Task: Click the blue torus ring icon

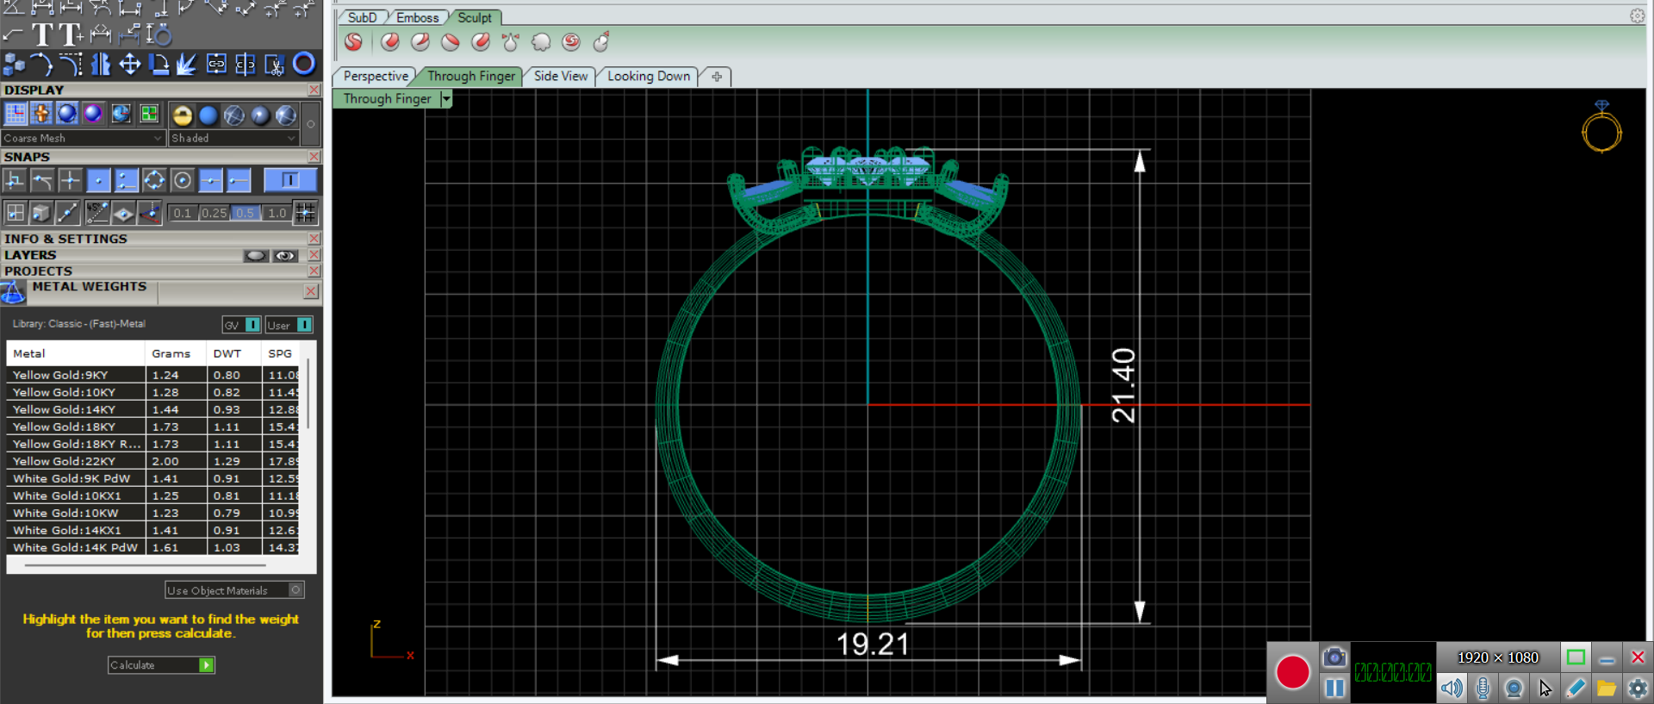Action: (303, 64)
